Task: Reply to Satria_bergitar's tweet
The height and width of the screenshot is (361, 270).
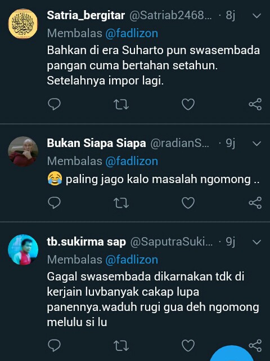Action: click(x=54, y=104)
